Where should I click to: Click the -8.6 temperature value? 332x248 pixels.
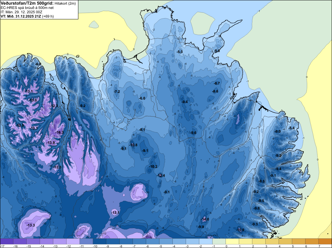(x=215, y=91)
